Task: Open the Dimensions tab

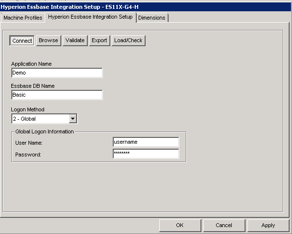Action: [x=152, y=18]
